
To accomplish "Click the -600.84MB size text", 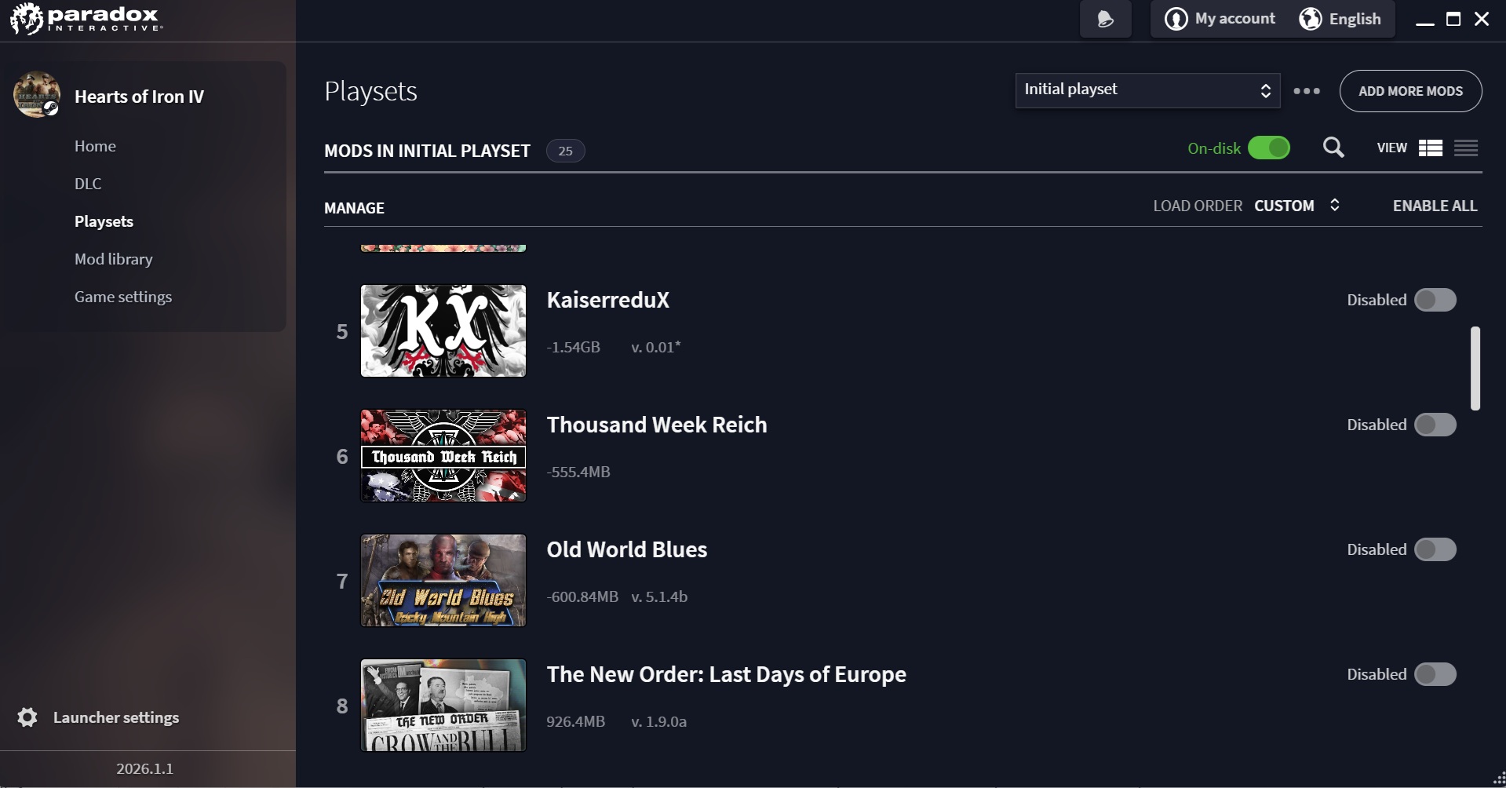I will 582,596.
